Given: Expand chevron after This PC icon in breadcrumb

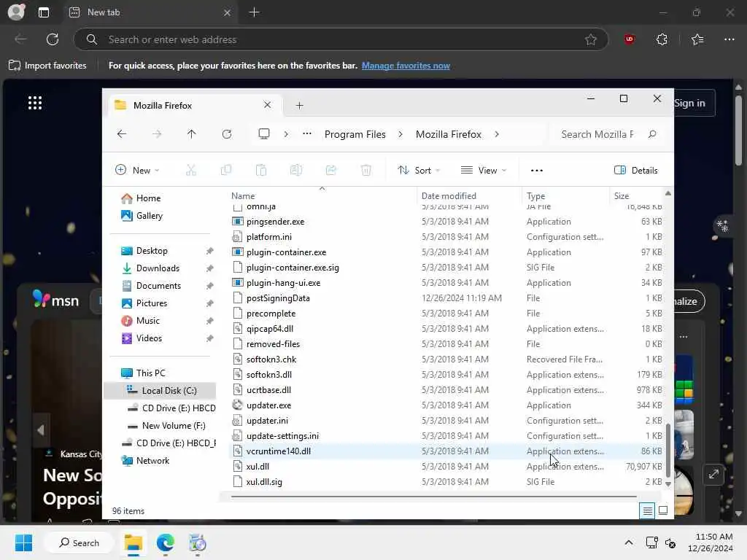Looking at the screenshot, I should click(286, 134).
